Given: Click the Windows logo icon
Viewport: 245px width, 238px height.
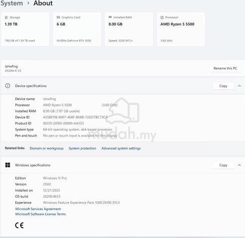Looking at the screenshot, I should (x=7, y=165).
